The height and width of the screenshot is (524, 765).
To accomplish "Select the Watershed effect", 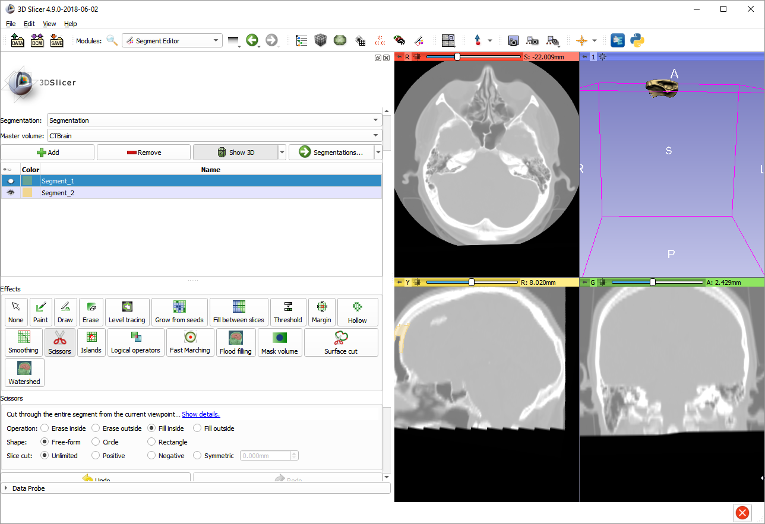I will (x=24, y=373).
